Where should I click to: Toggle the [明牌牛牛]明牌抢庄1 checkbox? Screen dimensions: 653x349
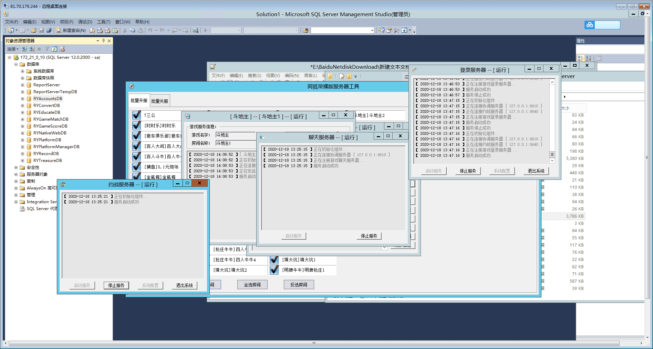[274, 270]
